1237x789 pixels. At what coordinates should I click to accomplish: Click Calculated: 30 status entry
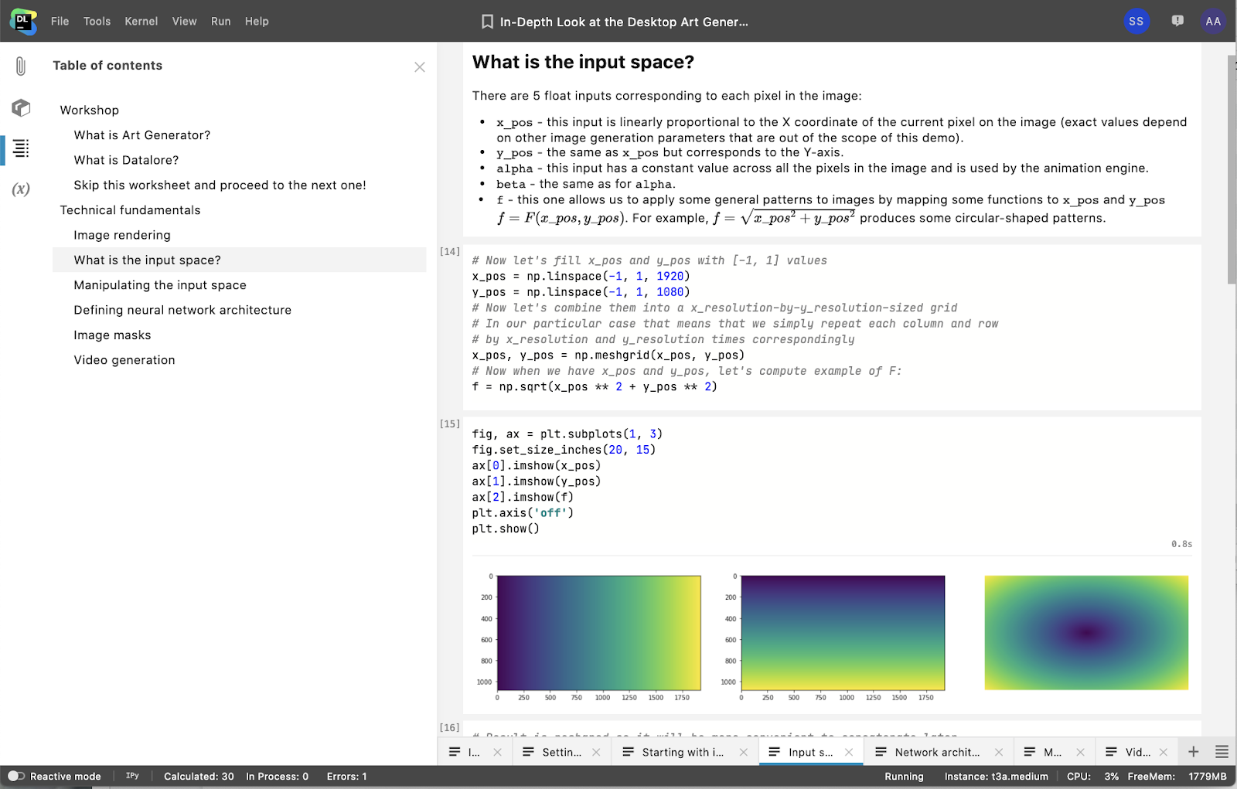(199, 776)
